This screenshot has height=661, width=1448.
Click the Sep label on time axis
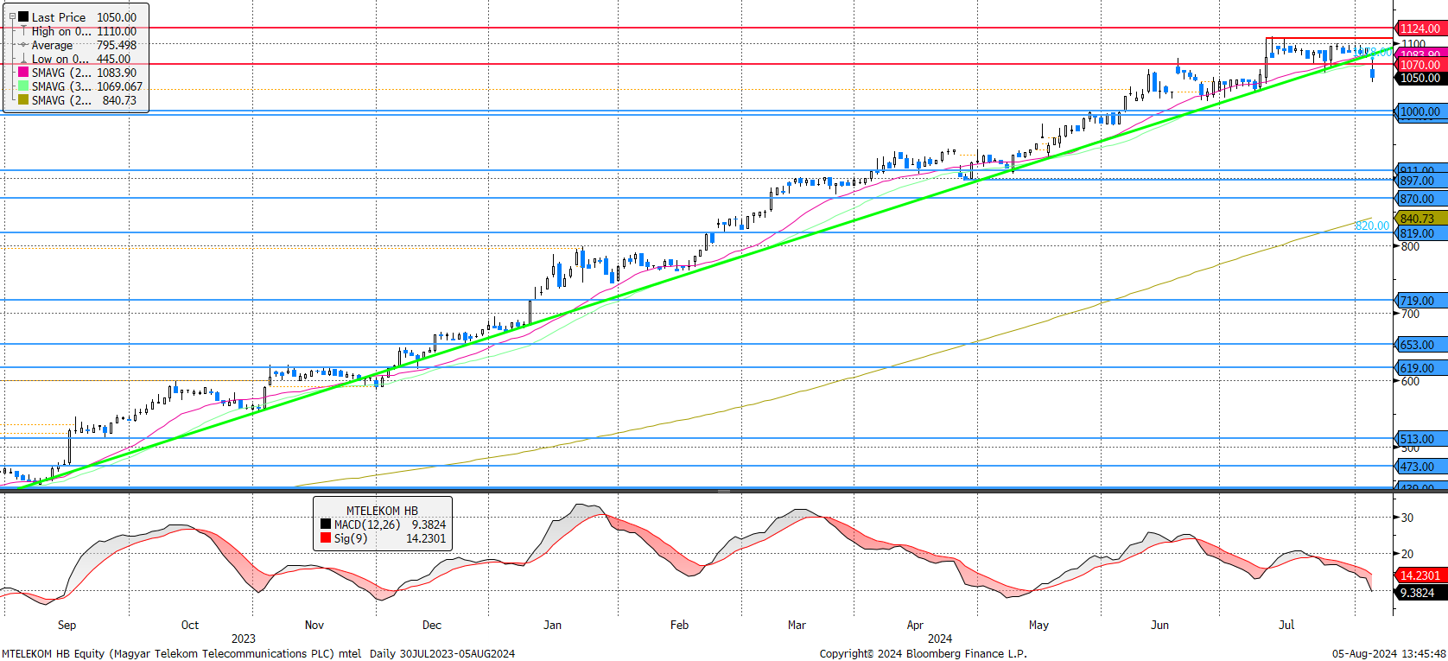(67, 625)
